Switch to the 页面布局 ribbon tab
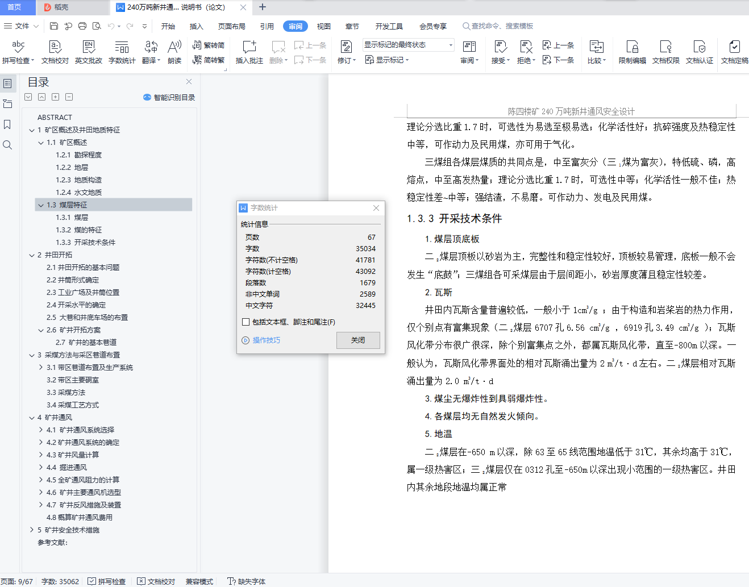 point(232,26)
